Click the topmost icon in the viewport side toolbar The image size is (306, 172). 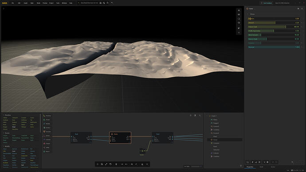pos(239,10)
